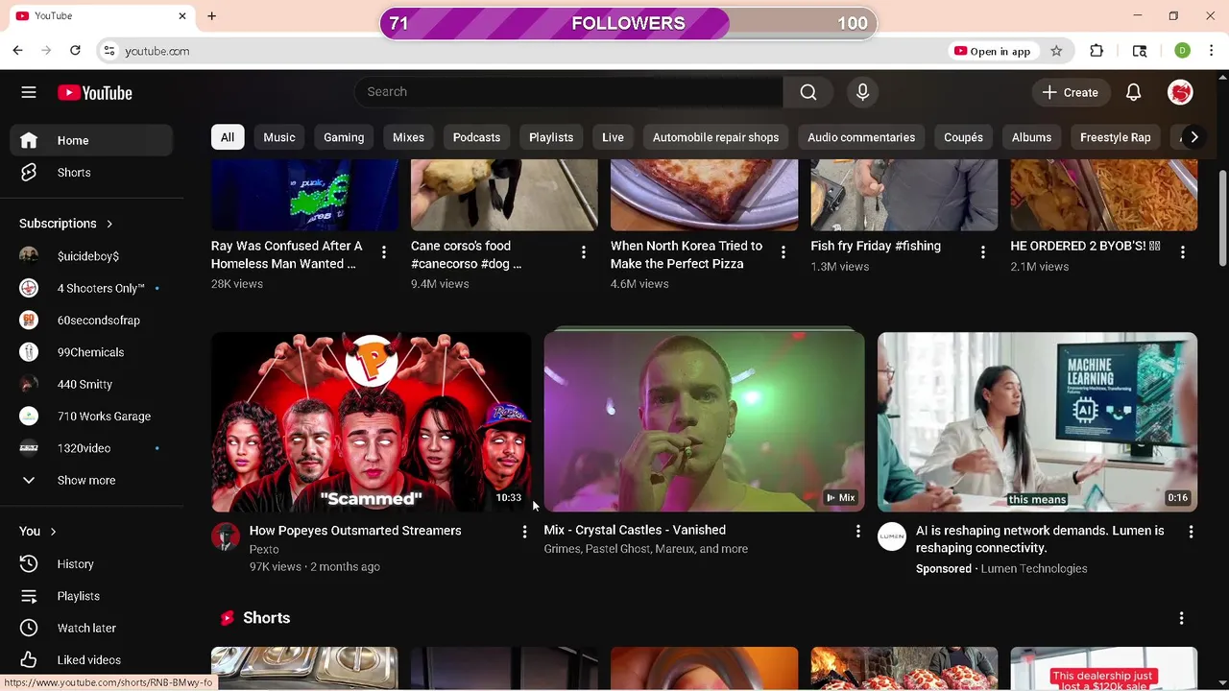Click the youtube.com address bar
1229x691 pixels.
click(518, 51)
